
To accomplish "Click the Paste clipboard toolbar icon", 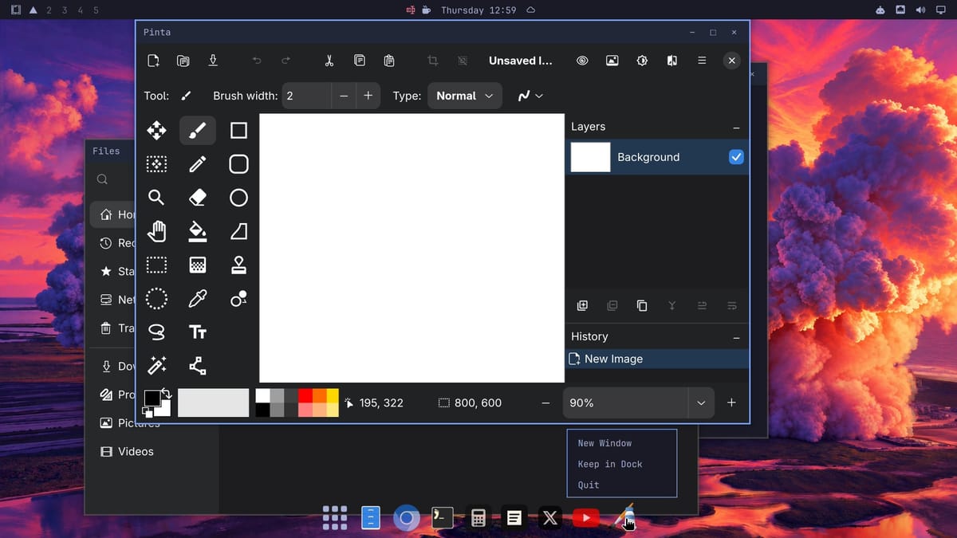I will (x=389, y=61).
